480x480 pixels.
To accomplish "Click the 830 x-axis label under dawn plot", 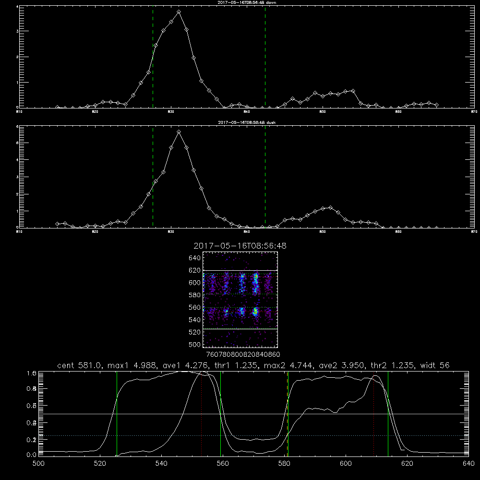I will pyautogui.click(x=171, y=112).
